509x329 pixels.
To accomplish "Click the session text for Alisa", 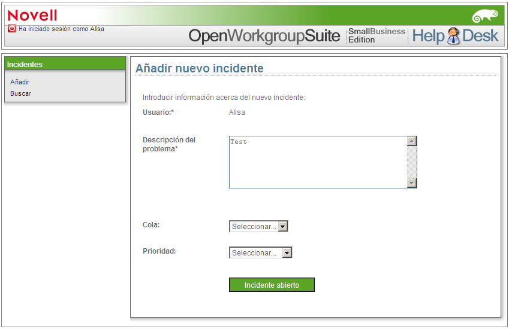I will click(x=61, y=29).
